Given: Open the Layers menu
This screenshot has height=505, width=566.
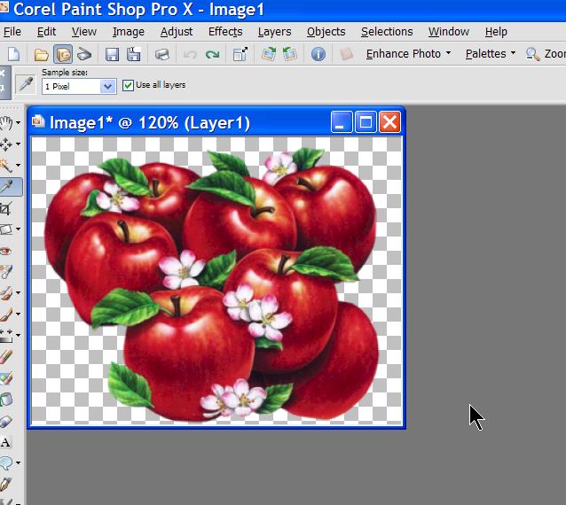Looking at the screenshot, I should (x=274, y=32).
